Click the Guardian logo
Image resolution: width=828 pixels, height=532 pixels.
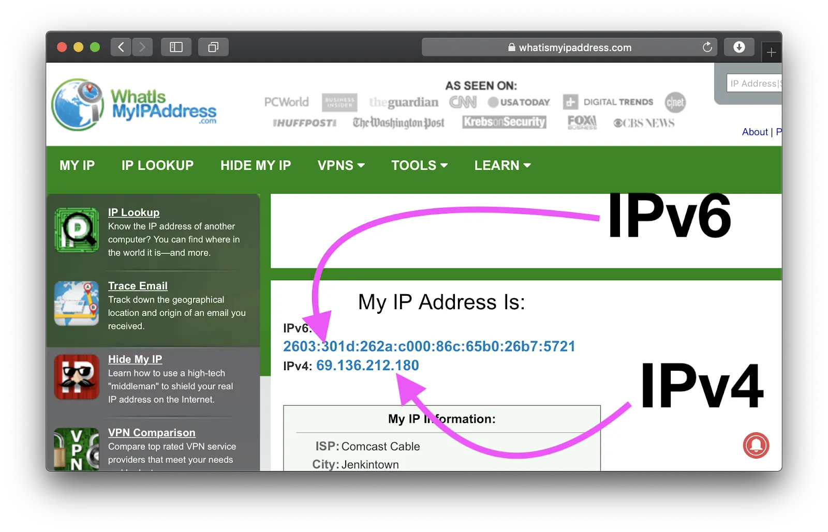pyautogui.click(x=404, y=102)
